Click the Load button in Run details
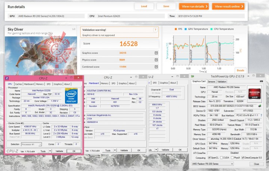 144,6
